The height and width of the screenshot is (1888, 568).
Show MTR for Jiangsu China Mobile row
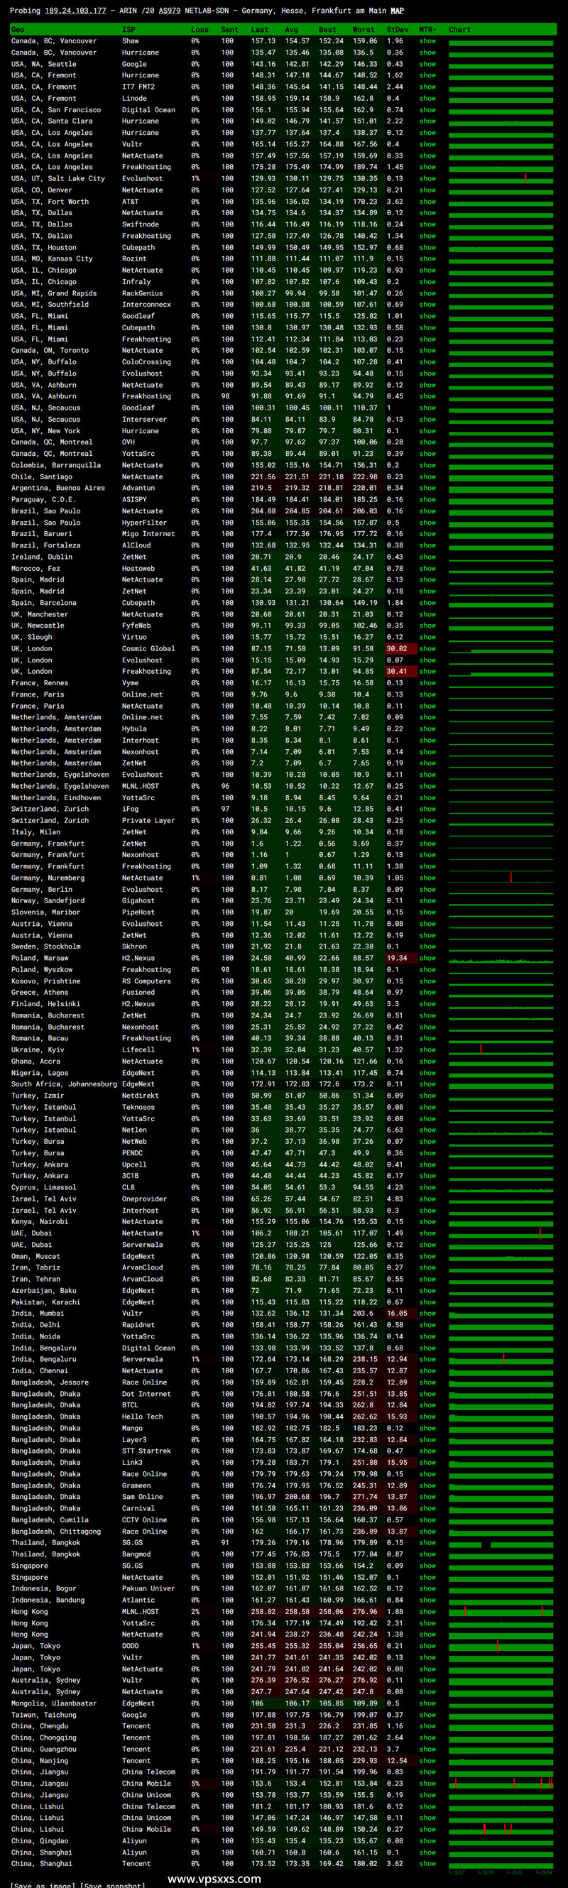click(x=427, y=1784)
